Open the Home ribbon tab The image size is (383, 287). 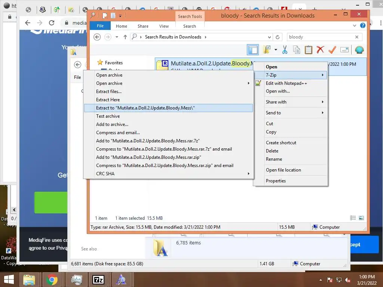tap(122, 26)
